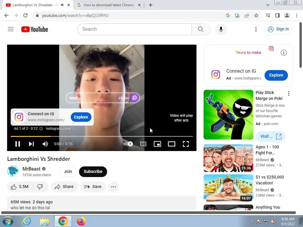303x227 pixels.
Task: Open $1 vs $250,000 Vacation thumbnail
Action: (228, 188)
